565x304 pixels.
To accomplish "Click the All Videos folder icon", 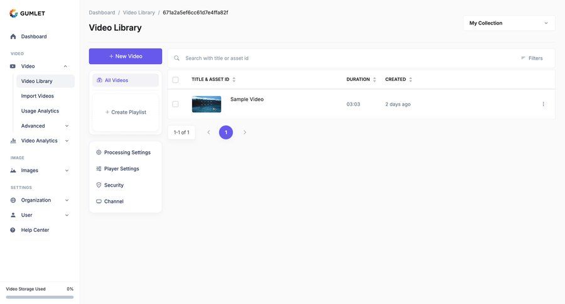I will 99,80.
